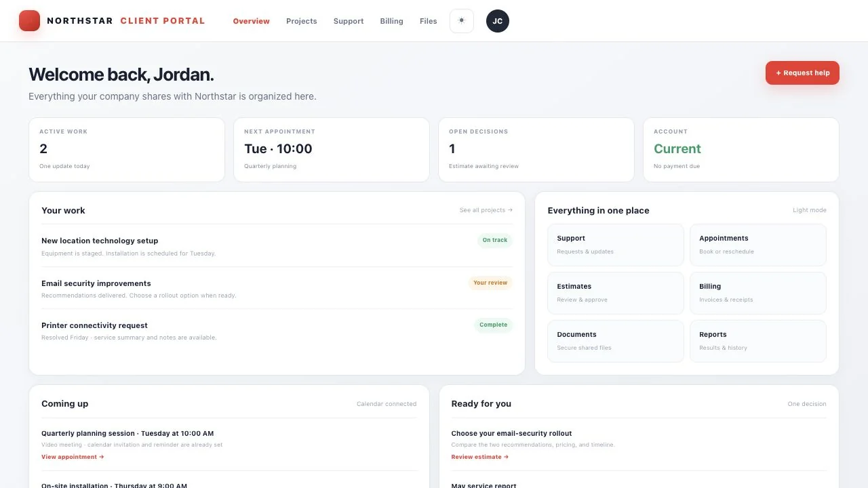Image resolution: width=868 pixels, height=488 pixels.
Task: Click the Northstar Client Portal title
Action: (x=126, y=21)
